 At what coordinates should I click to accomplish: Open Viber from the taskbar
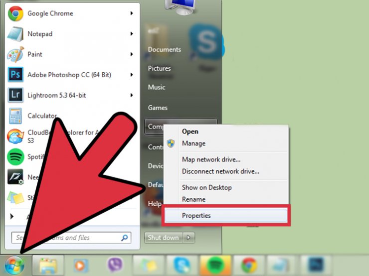pos(115,265)
